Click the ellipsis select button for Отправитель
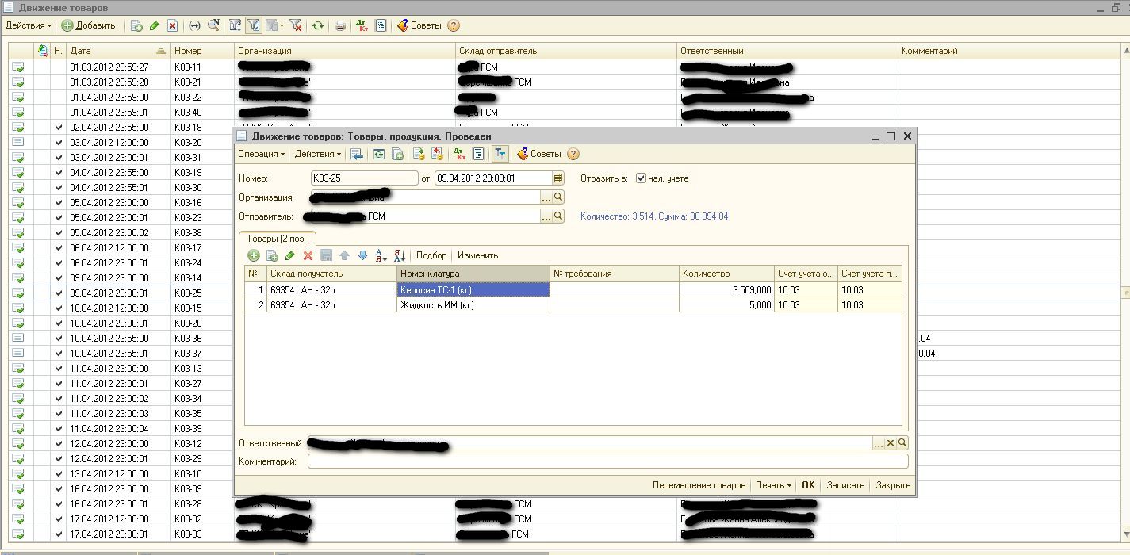Viewport: 1130px width, 555px height. coord(546,216)
